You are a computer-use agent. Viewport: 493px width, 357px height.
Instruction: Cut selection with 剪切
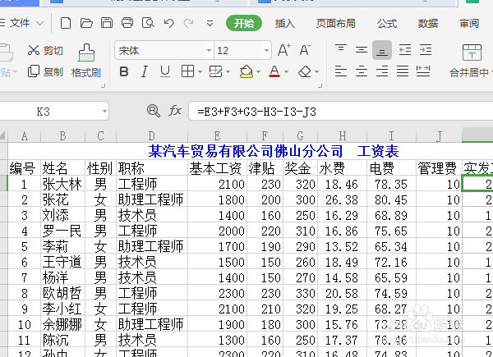tap(45, 50)
